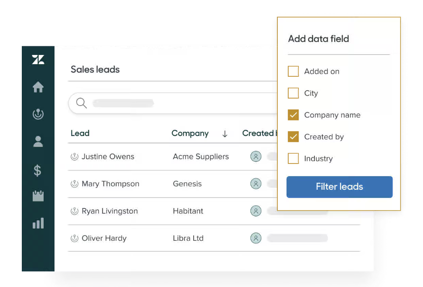
Task: Click the avatar in Oliver Hardy row
Action: 256,238
